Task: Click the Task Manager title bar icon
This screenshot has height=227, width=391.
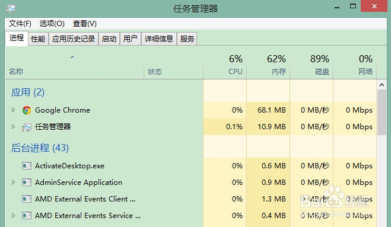Action: 11,9
